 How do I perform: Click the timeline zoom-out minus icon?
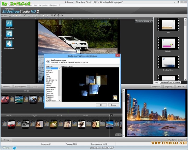click(x=116, y=135)
